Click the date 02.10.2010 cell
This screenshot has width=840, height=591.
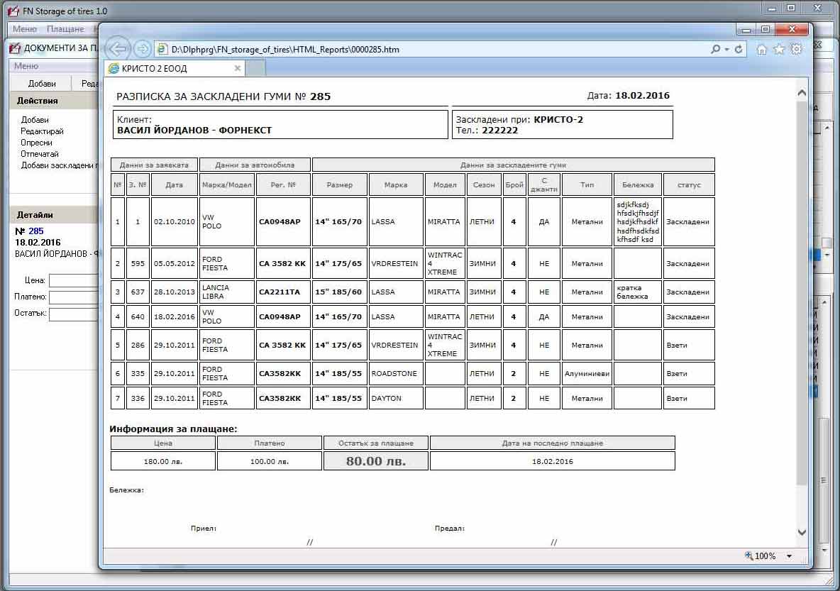pyautogui.click(x=174, y=222)
